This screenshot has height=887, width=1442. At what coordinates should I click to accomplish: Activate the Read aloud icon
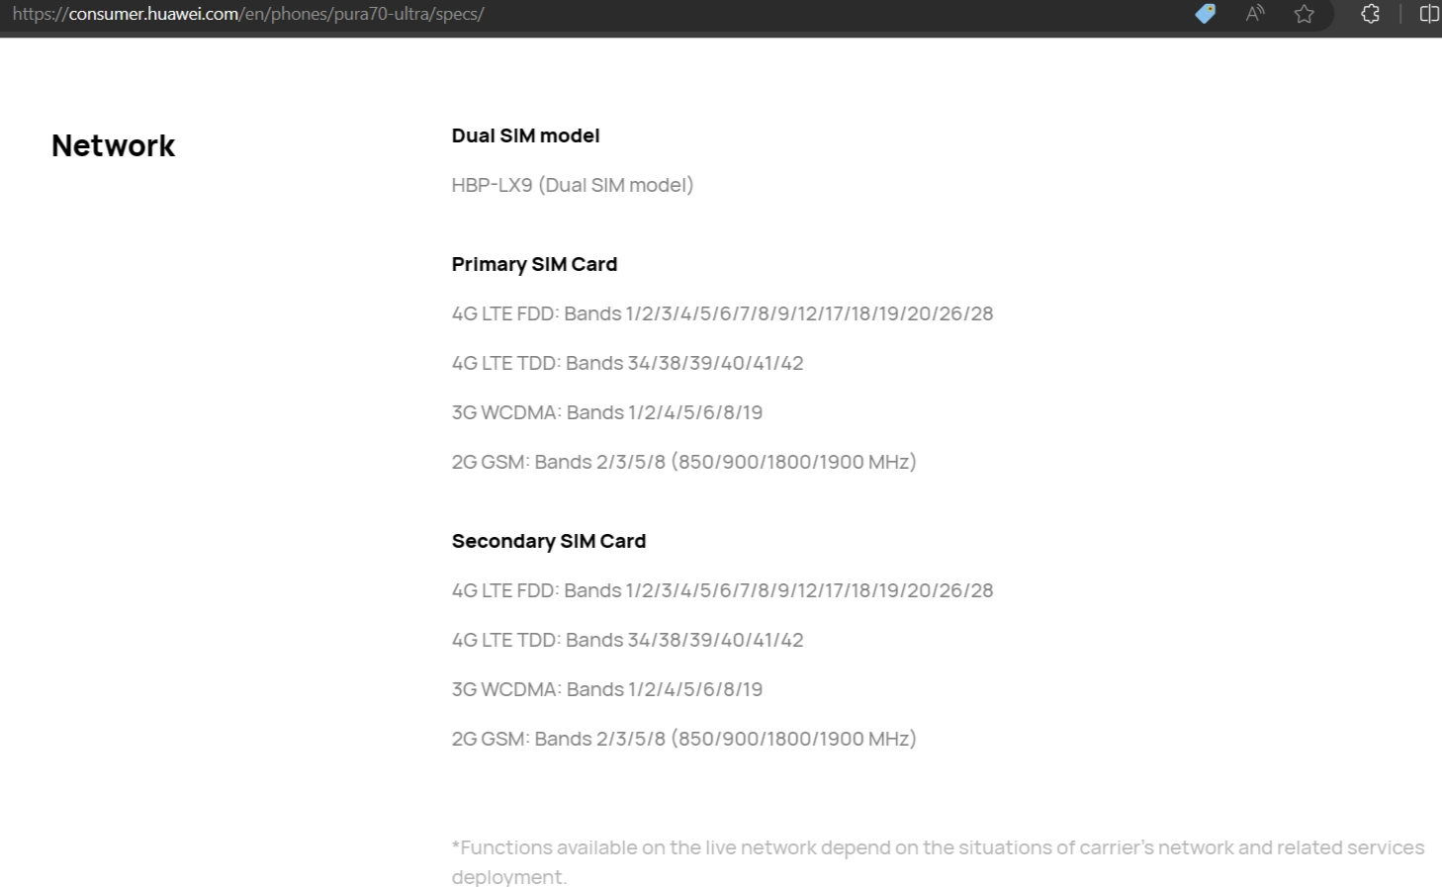pyautogui.click(x=1255, y=14)
